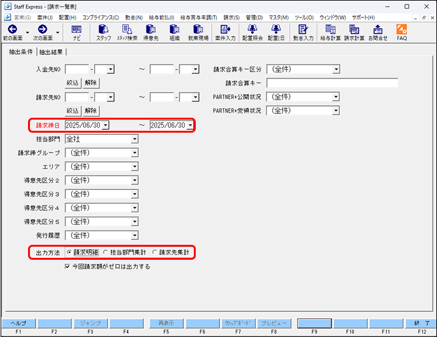Expand the 得意先区分３ dropdown
This screenshot has width=437, height=337.
(135, 194)
